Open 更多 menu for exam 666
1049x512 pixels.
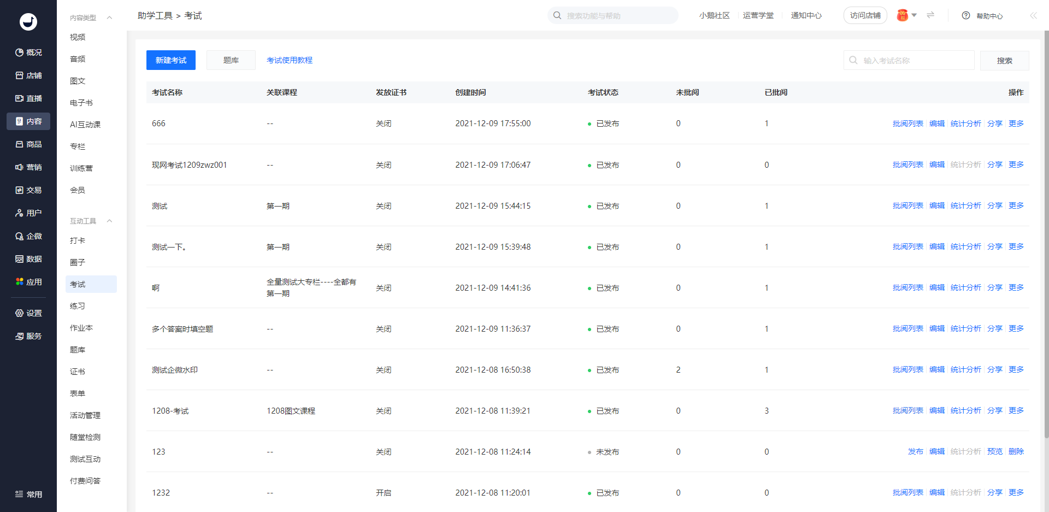(x=1016, y=123)
